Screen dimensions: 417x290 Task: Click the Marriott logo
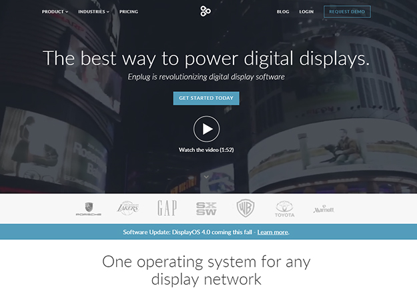pyautogui.click(x=324, y=209)
